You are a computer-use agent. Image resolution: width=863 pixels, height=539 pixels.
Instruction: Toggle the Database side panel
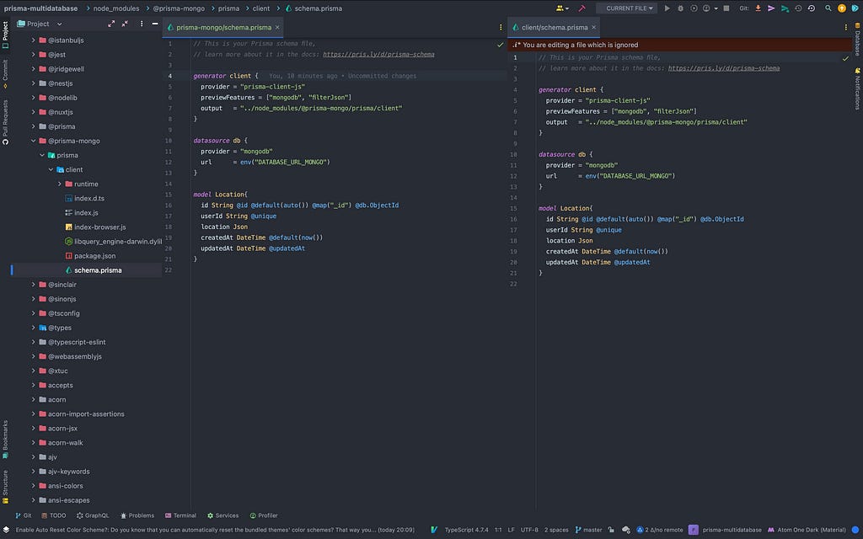point(857,42)
